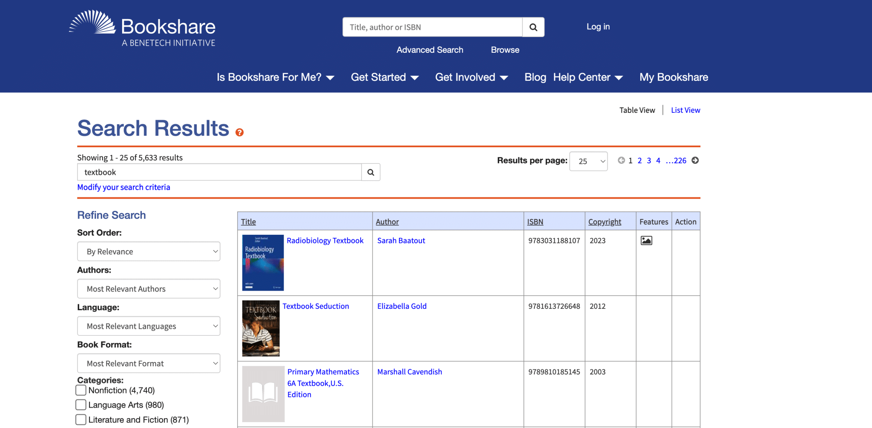The height and width of the screenshot is (428, 872).
Task: Check Literature and Fiction category
Action: point(80,419)
